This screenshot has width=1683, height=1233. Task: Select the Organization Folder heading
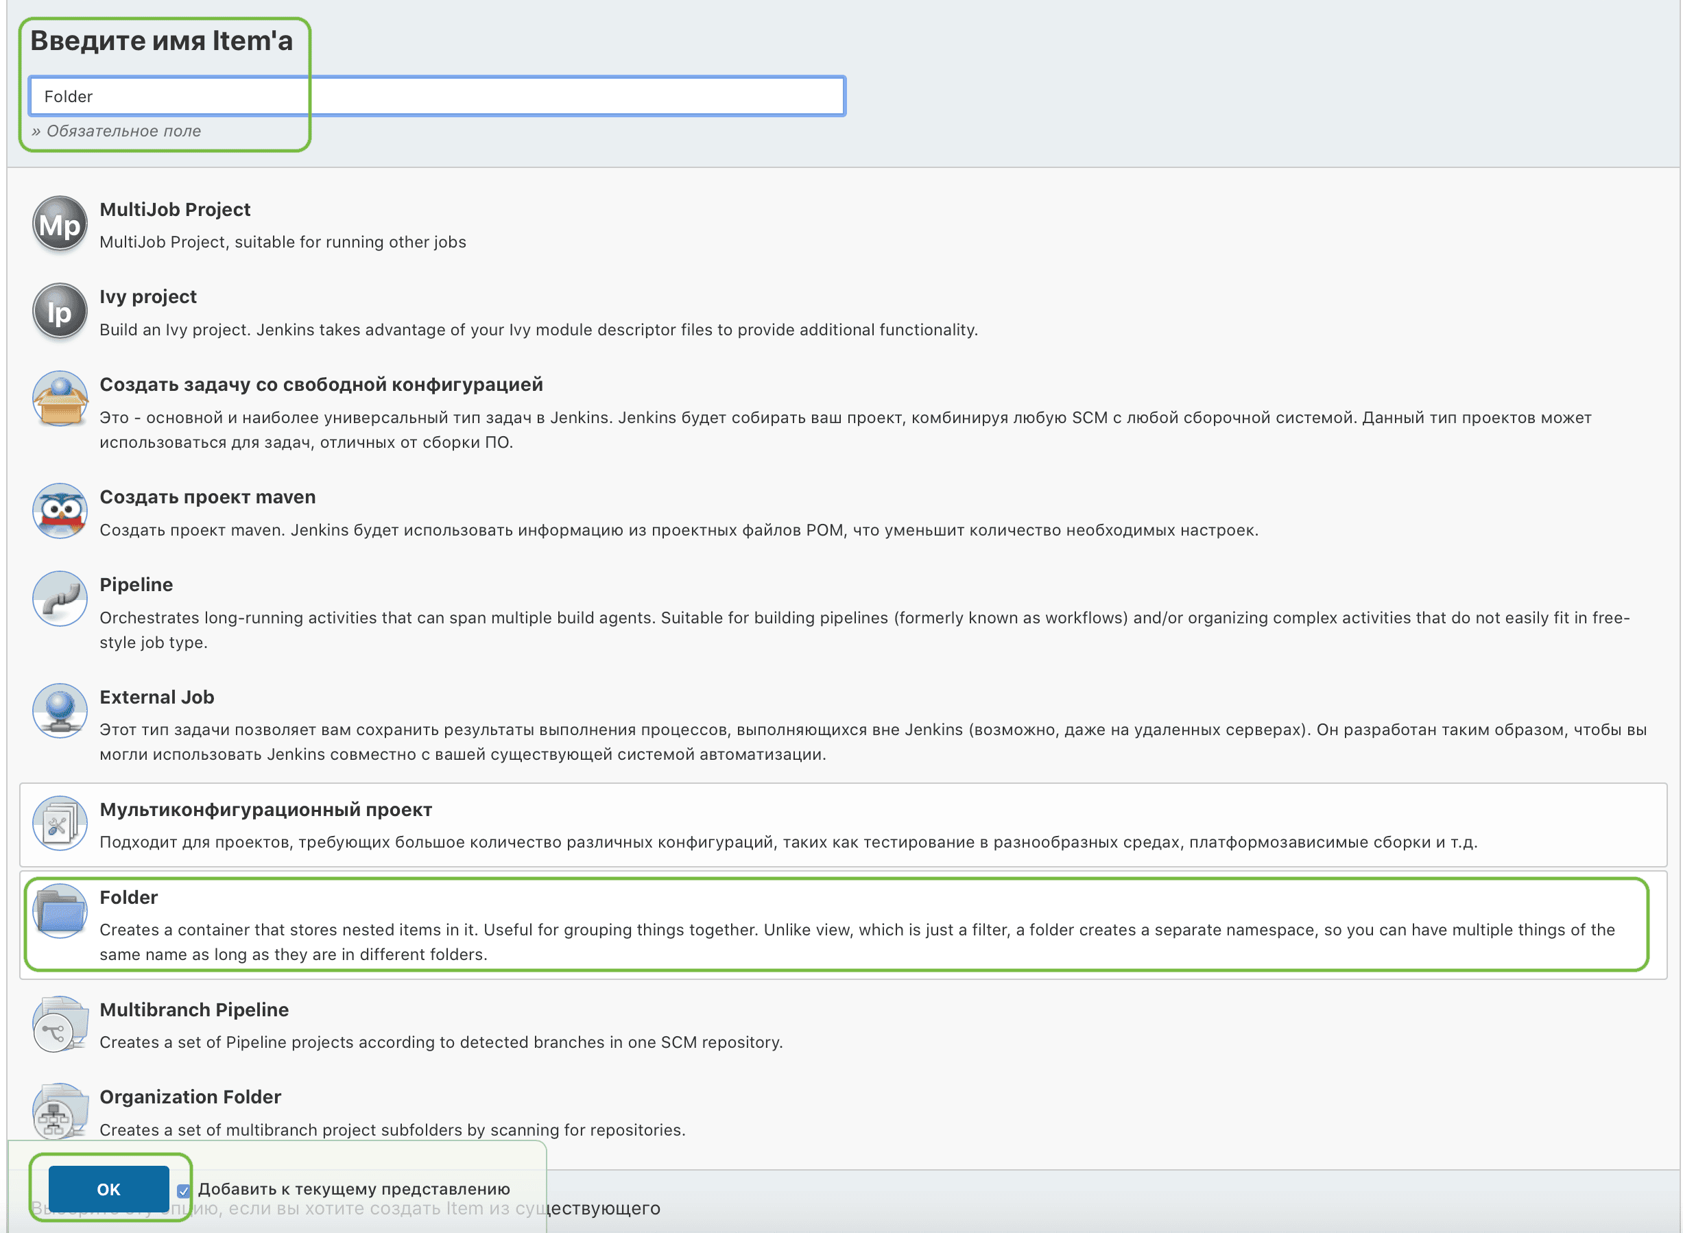(191, 1097)
